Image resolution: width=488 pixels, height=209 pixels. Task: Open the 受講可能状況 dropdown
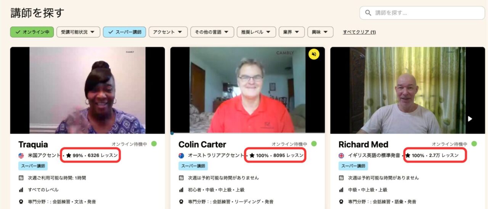(x=78, y=32)
